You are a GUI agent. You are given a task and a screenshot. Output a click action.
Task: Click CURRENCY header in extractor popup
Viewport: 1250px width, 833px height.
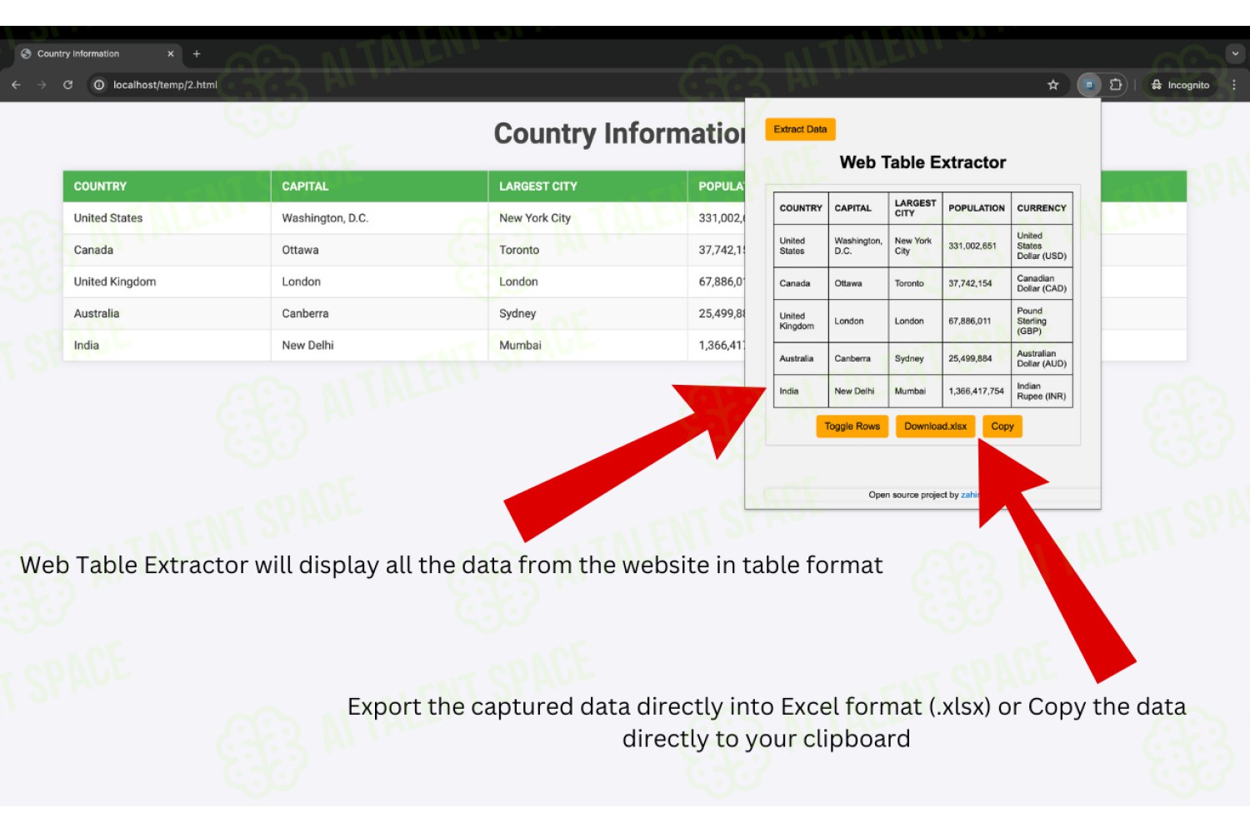(x=1042, y=208)
